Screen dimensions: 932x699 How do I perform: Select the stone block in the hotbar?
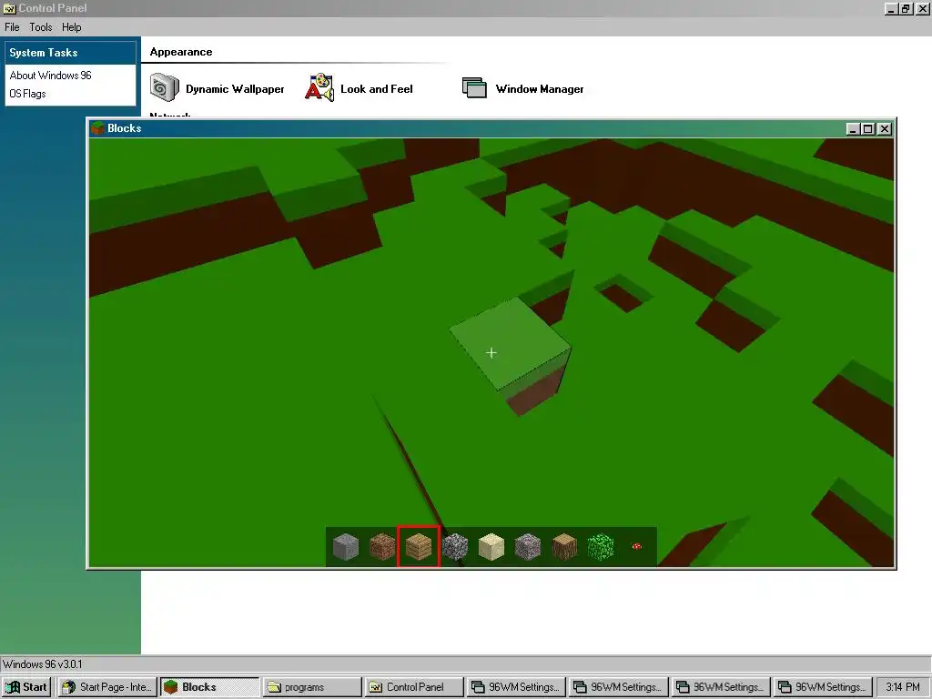346,547
